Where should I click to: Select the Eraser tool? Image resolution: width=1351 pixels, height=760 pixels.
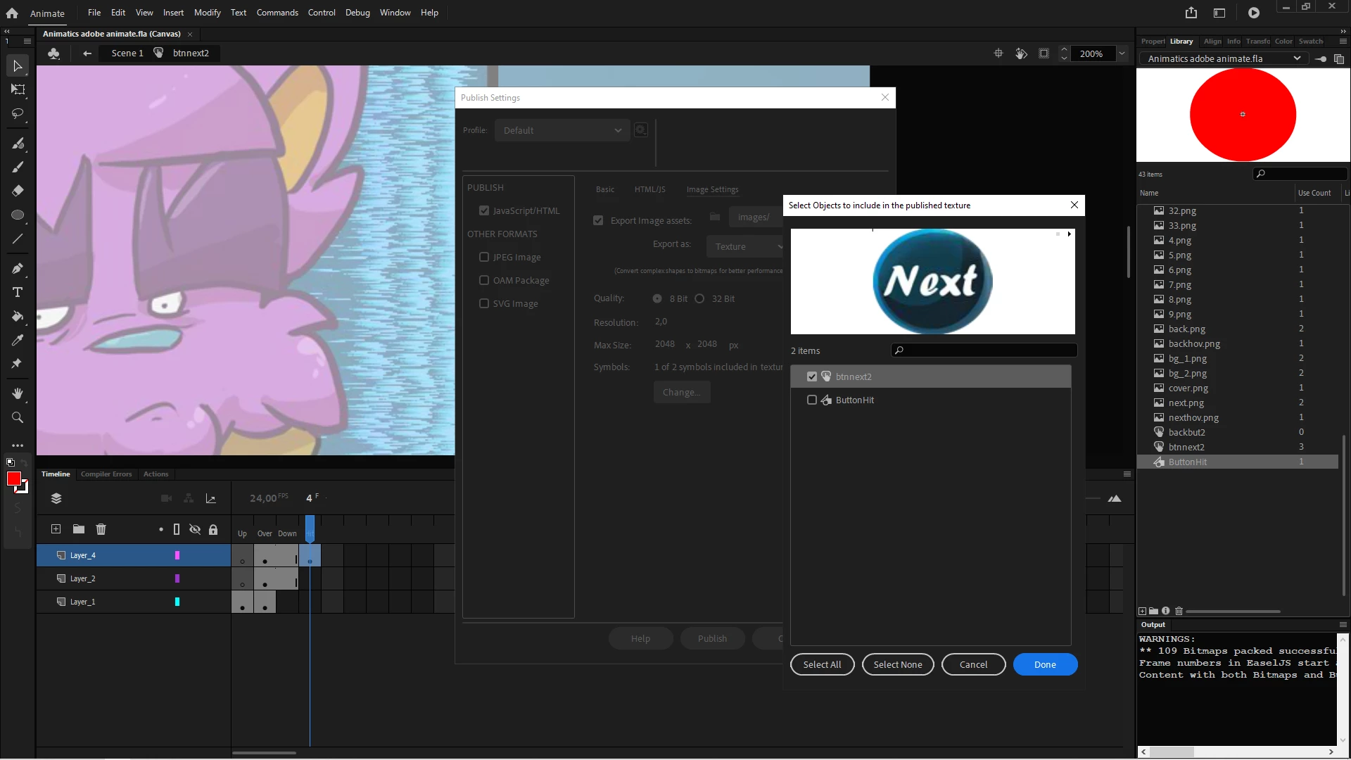pyautogui.click(x=18, y=191)
